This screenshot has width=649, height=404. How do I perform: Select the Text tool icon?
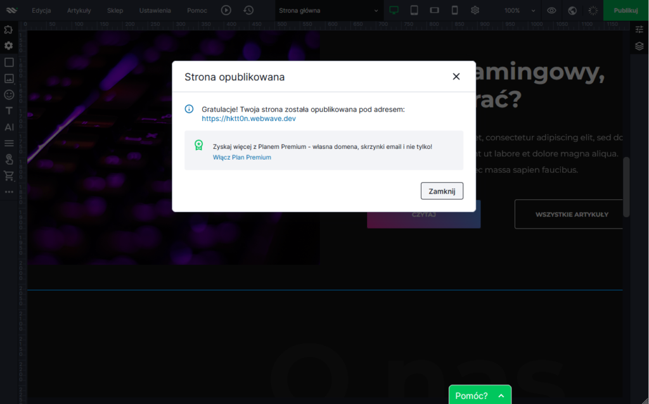pos(9,111)
